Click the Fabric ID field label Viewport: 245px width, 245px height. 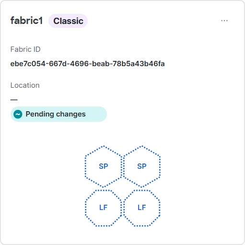point(25,49)
